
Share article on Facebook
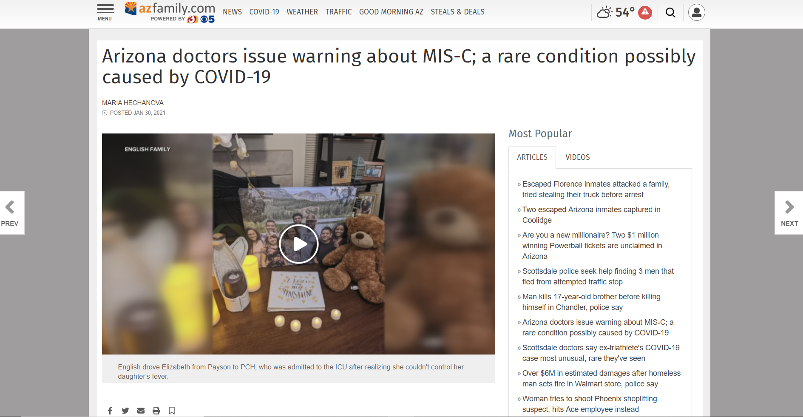110,411
